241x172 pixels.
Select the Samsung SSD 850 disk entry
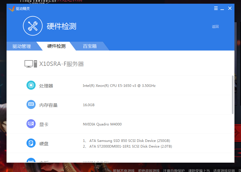[x=126, y=140]
